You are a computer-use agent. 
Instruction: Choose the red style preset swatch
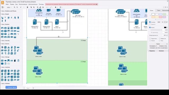(x=161, y=17)
